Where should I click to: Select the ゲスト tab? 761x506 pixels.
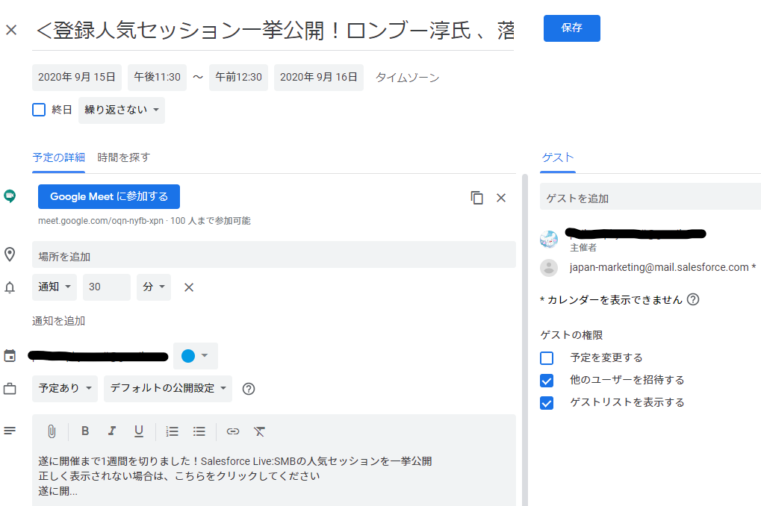[558, 157]
